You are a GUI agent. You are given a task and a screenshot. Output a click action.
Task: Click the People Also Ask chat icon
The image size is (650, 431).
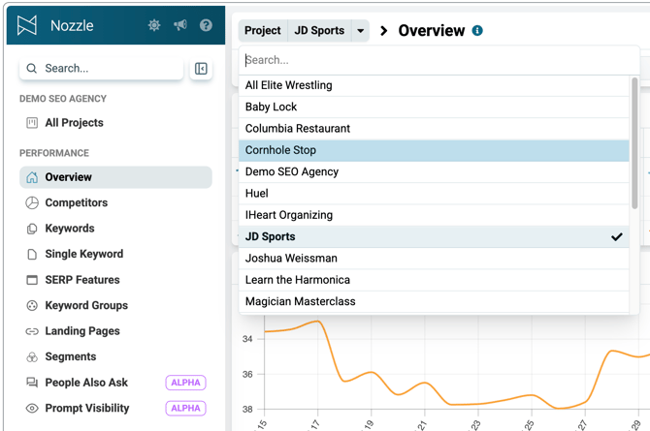point(32,383)
